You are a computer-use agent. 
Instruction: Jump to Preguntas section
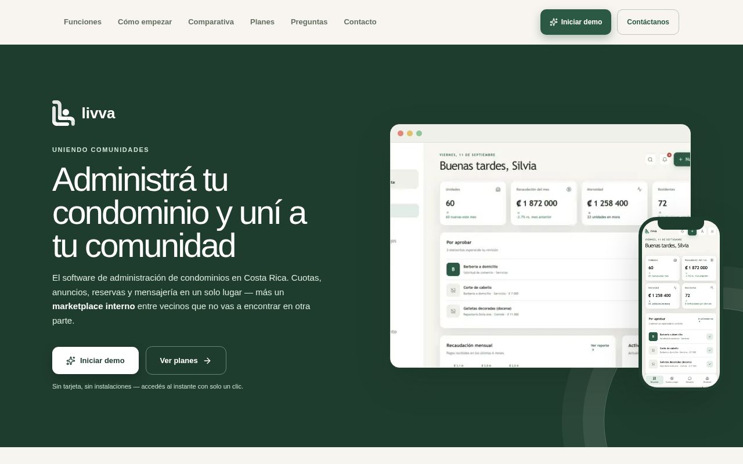click(309, 22)
